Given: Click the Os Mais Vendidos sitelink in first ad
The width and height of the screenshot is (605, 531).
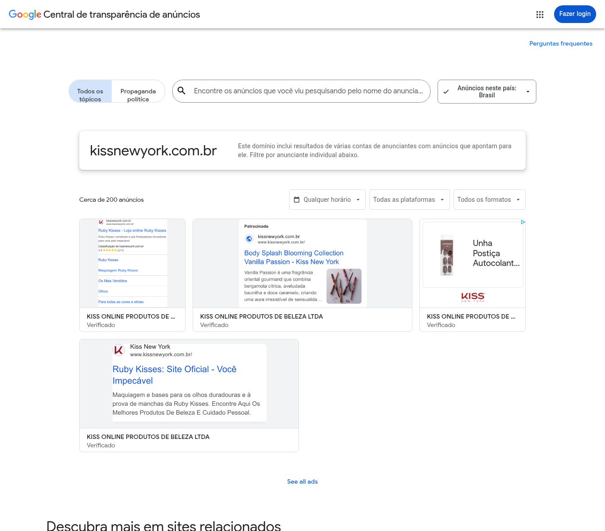Looking at the screenshot, I should [x=113, y=281].
